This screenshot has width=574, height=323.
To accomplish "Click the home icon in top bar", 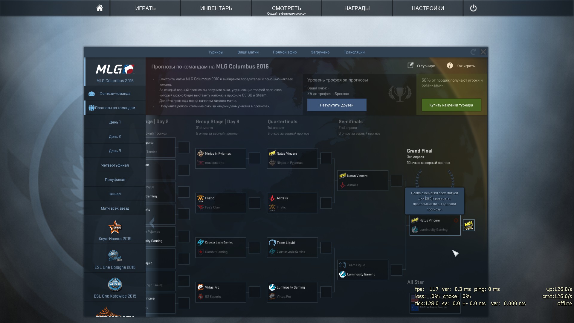I will click(100, 8).
